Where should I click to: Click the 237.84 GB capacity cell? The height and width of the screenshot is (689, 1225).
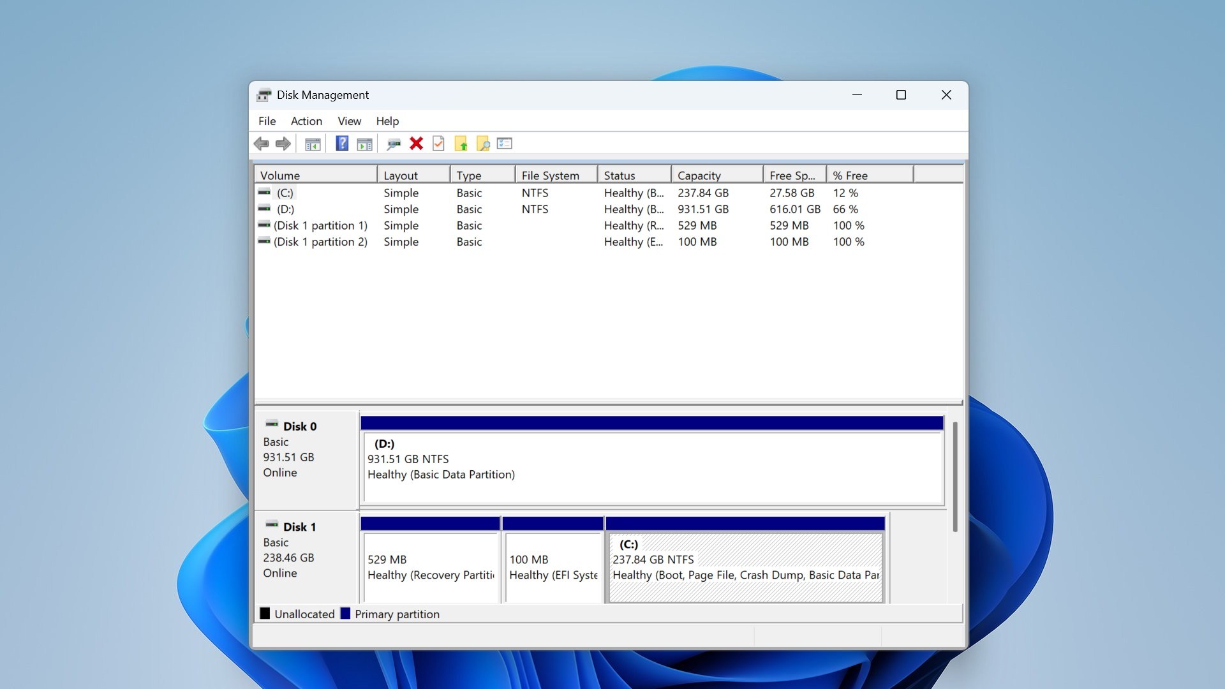coord(703,193)
